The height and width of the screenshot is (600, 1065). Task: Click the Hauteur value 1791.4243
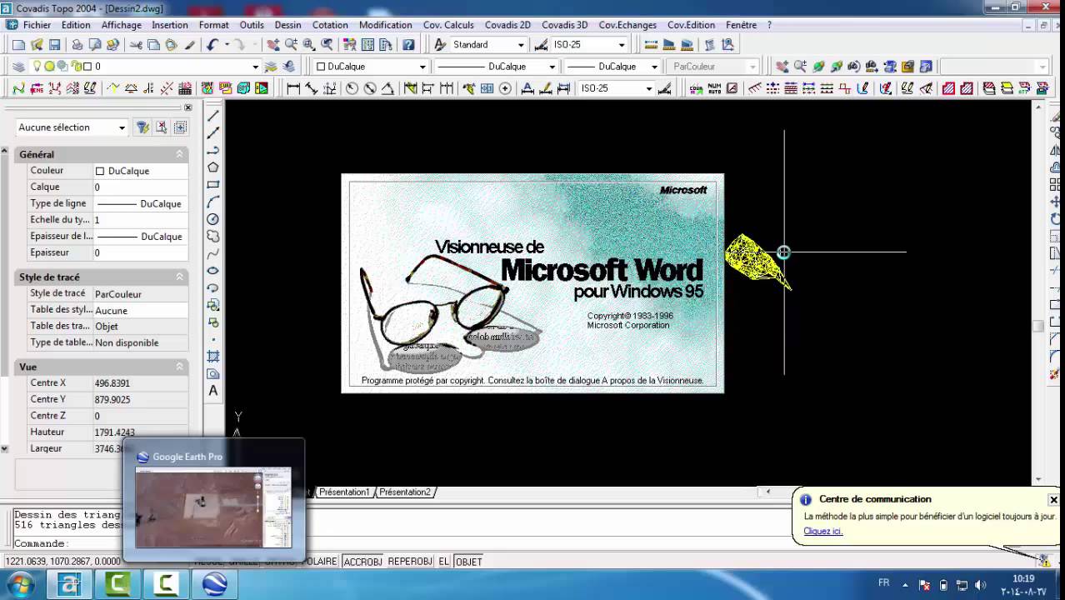[x=140, y=432]
